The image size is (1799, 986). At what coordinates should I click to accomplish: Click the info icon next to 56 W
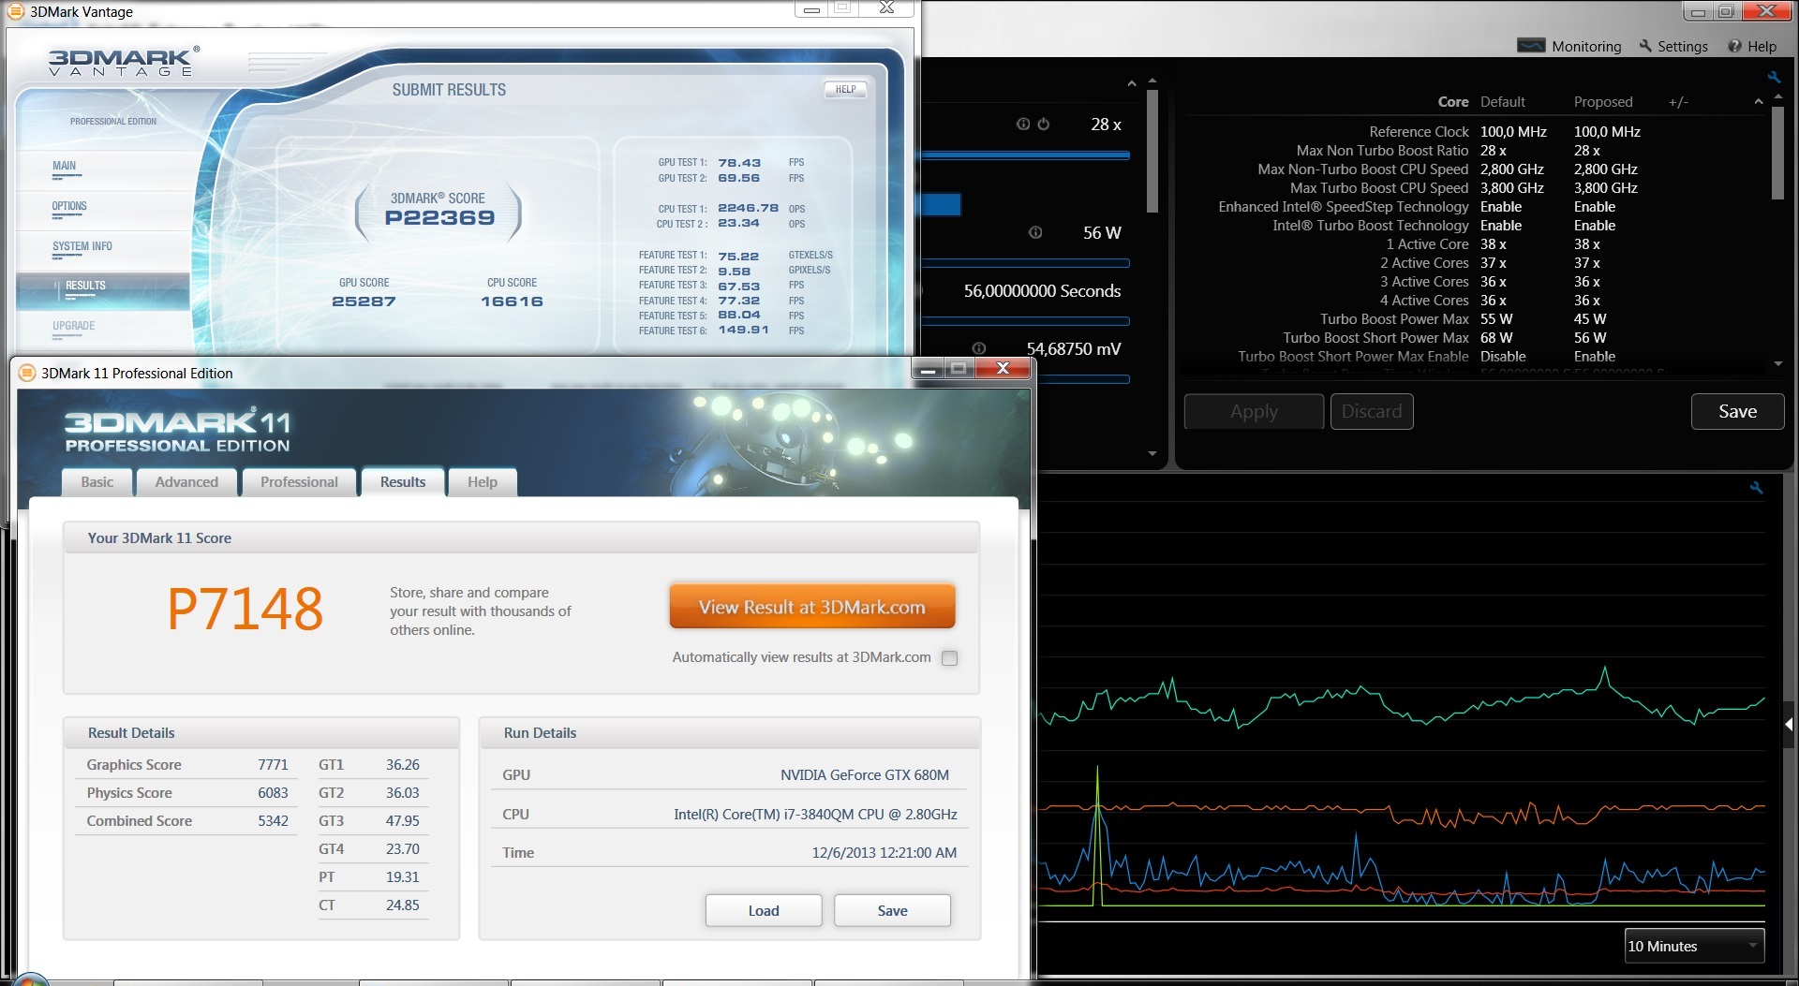(1035, 233)
